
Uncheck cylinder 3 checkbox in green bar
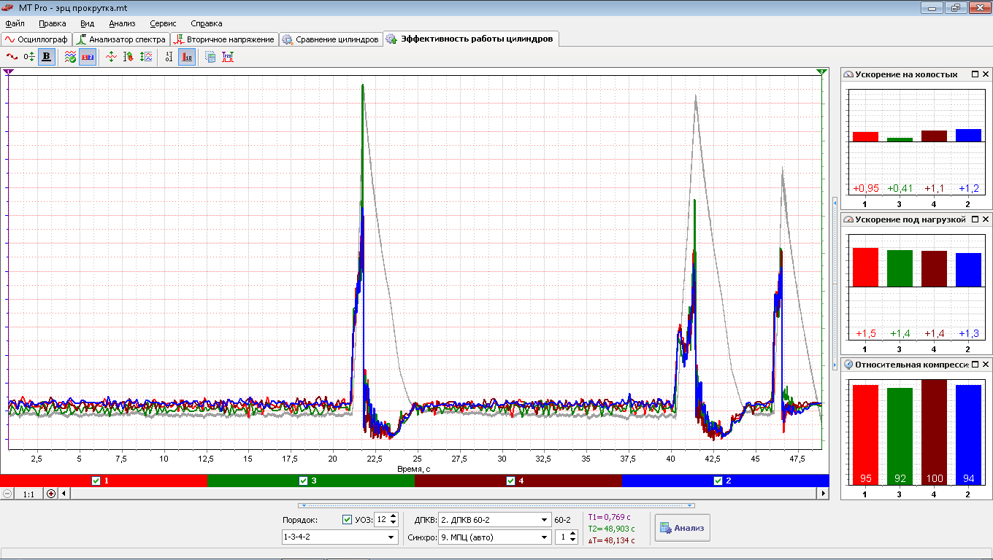tap(303, 481)
